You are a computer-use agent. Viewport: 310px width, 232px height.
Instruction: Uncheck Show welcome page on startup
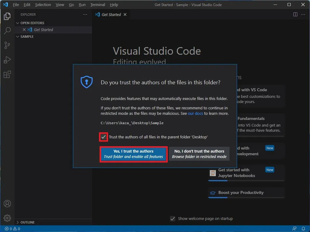point(173,219)
